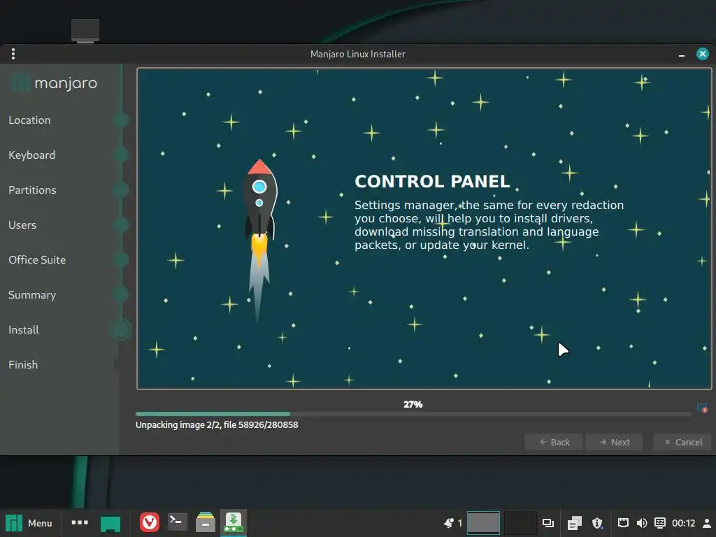Click the security shield info tray icon
Viewport: 716px width, 537px height.
coord(597,523)
